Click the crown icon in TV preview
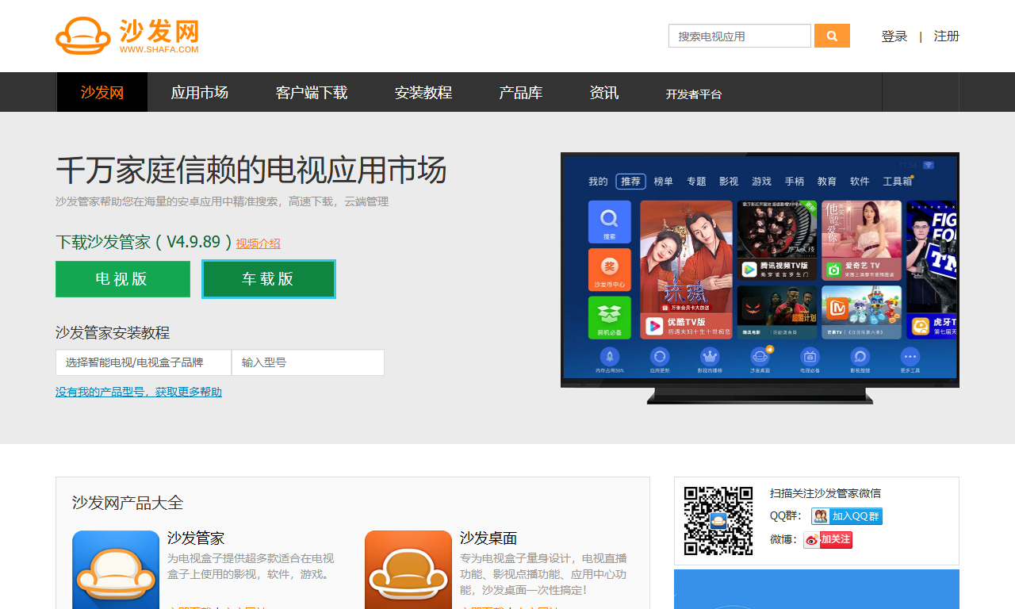 click(710, 357)
